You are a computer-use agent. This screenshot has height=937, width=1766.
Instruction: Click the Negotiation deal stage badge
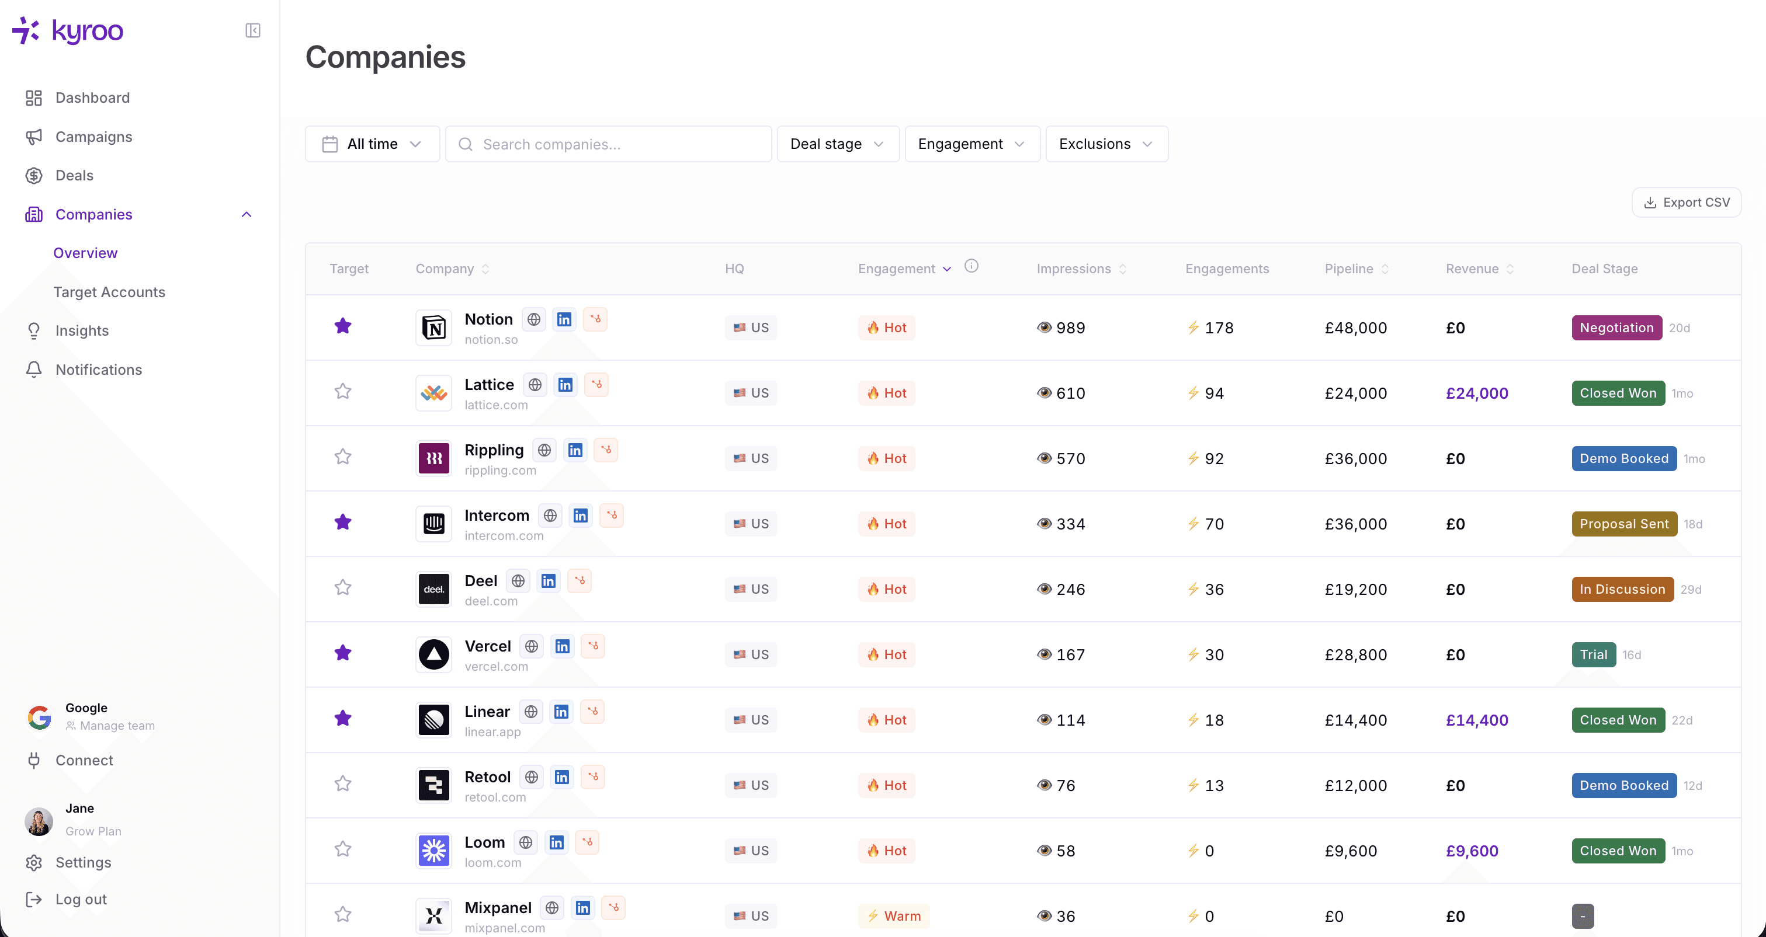[1616, 328]
